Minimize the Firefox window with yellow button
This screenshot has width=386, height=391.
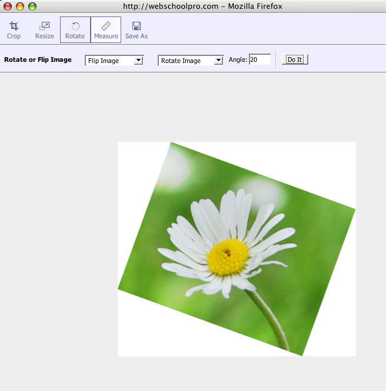click(x=20, y=6)
